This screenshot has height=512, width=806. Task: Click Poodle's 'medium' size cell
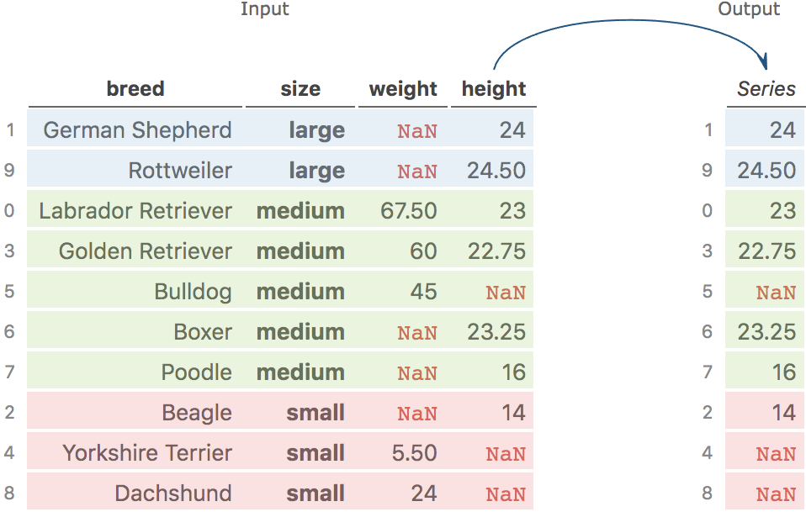tap(300, 372)
